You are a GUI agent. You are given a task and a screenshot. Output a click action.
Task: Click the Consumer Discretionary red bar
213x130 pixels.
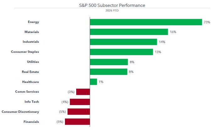coord(78,112)
